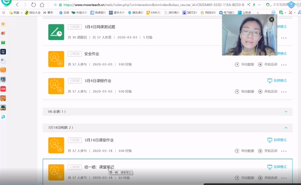Click 开始活动 for 安全作业

(268, 65)
